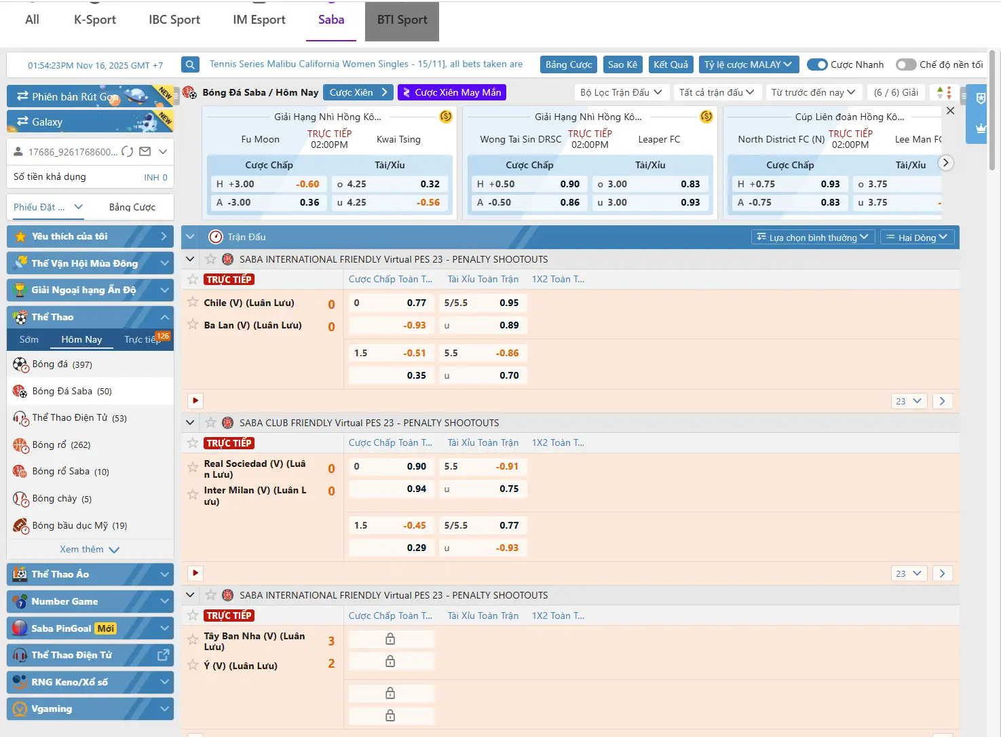Open Tỷ lệ cược MALAY odds dropdown

click(x=747, y=64)
